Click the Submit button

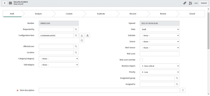click(x=204, y=3)
